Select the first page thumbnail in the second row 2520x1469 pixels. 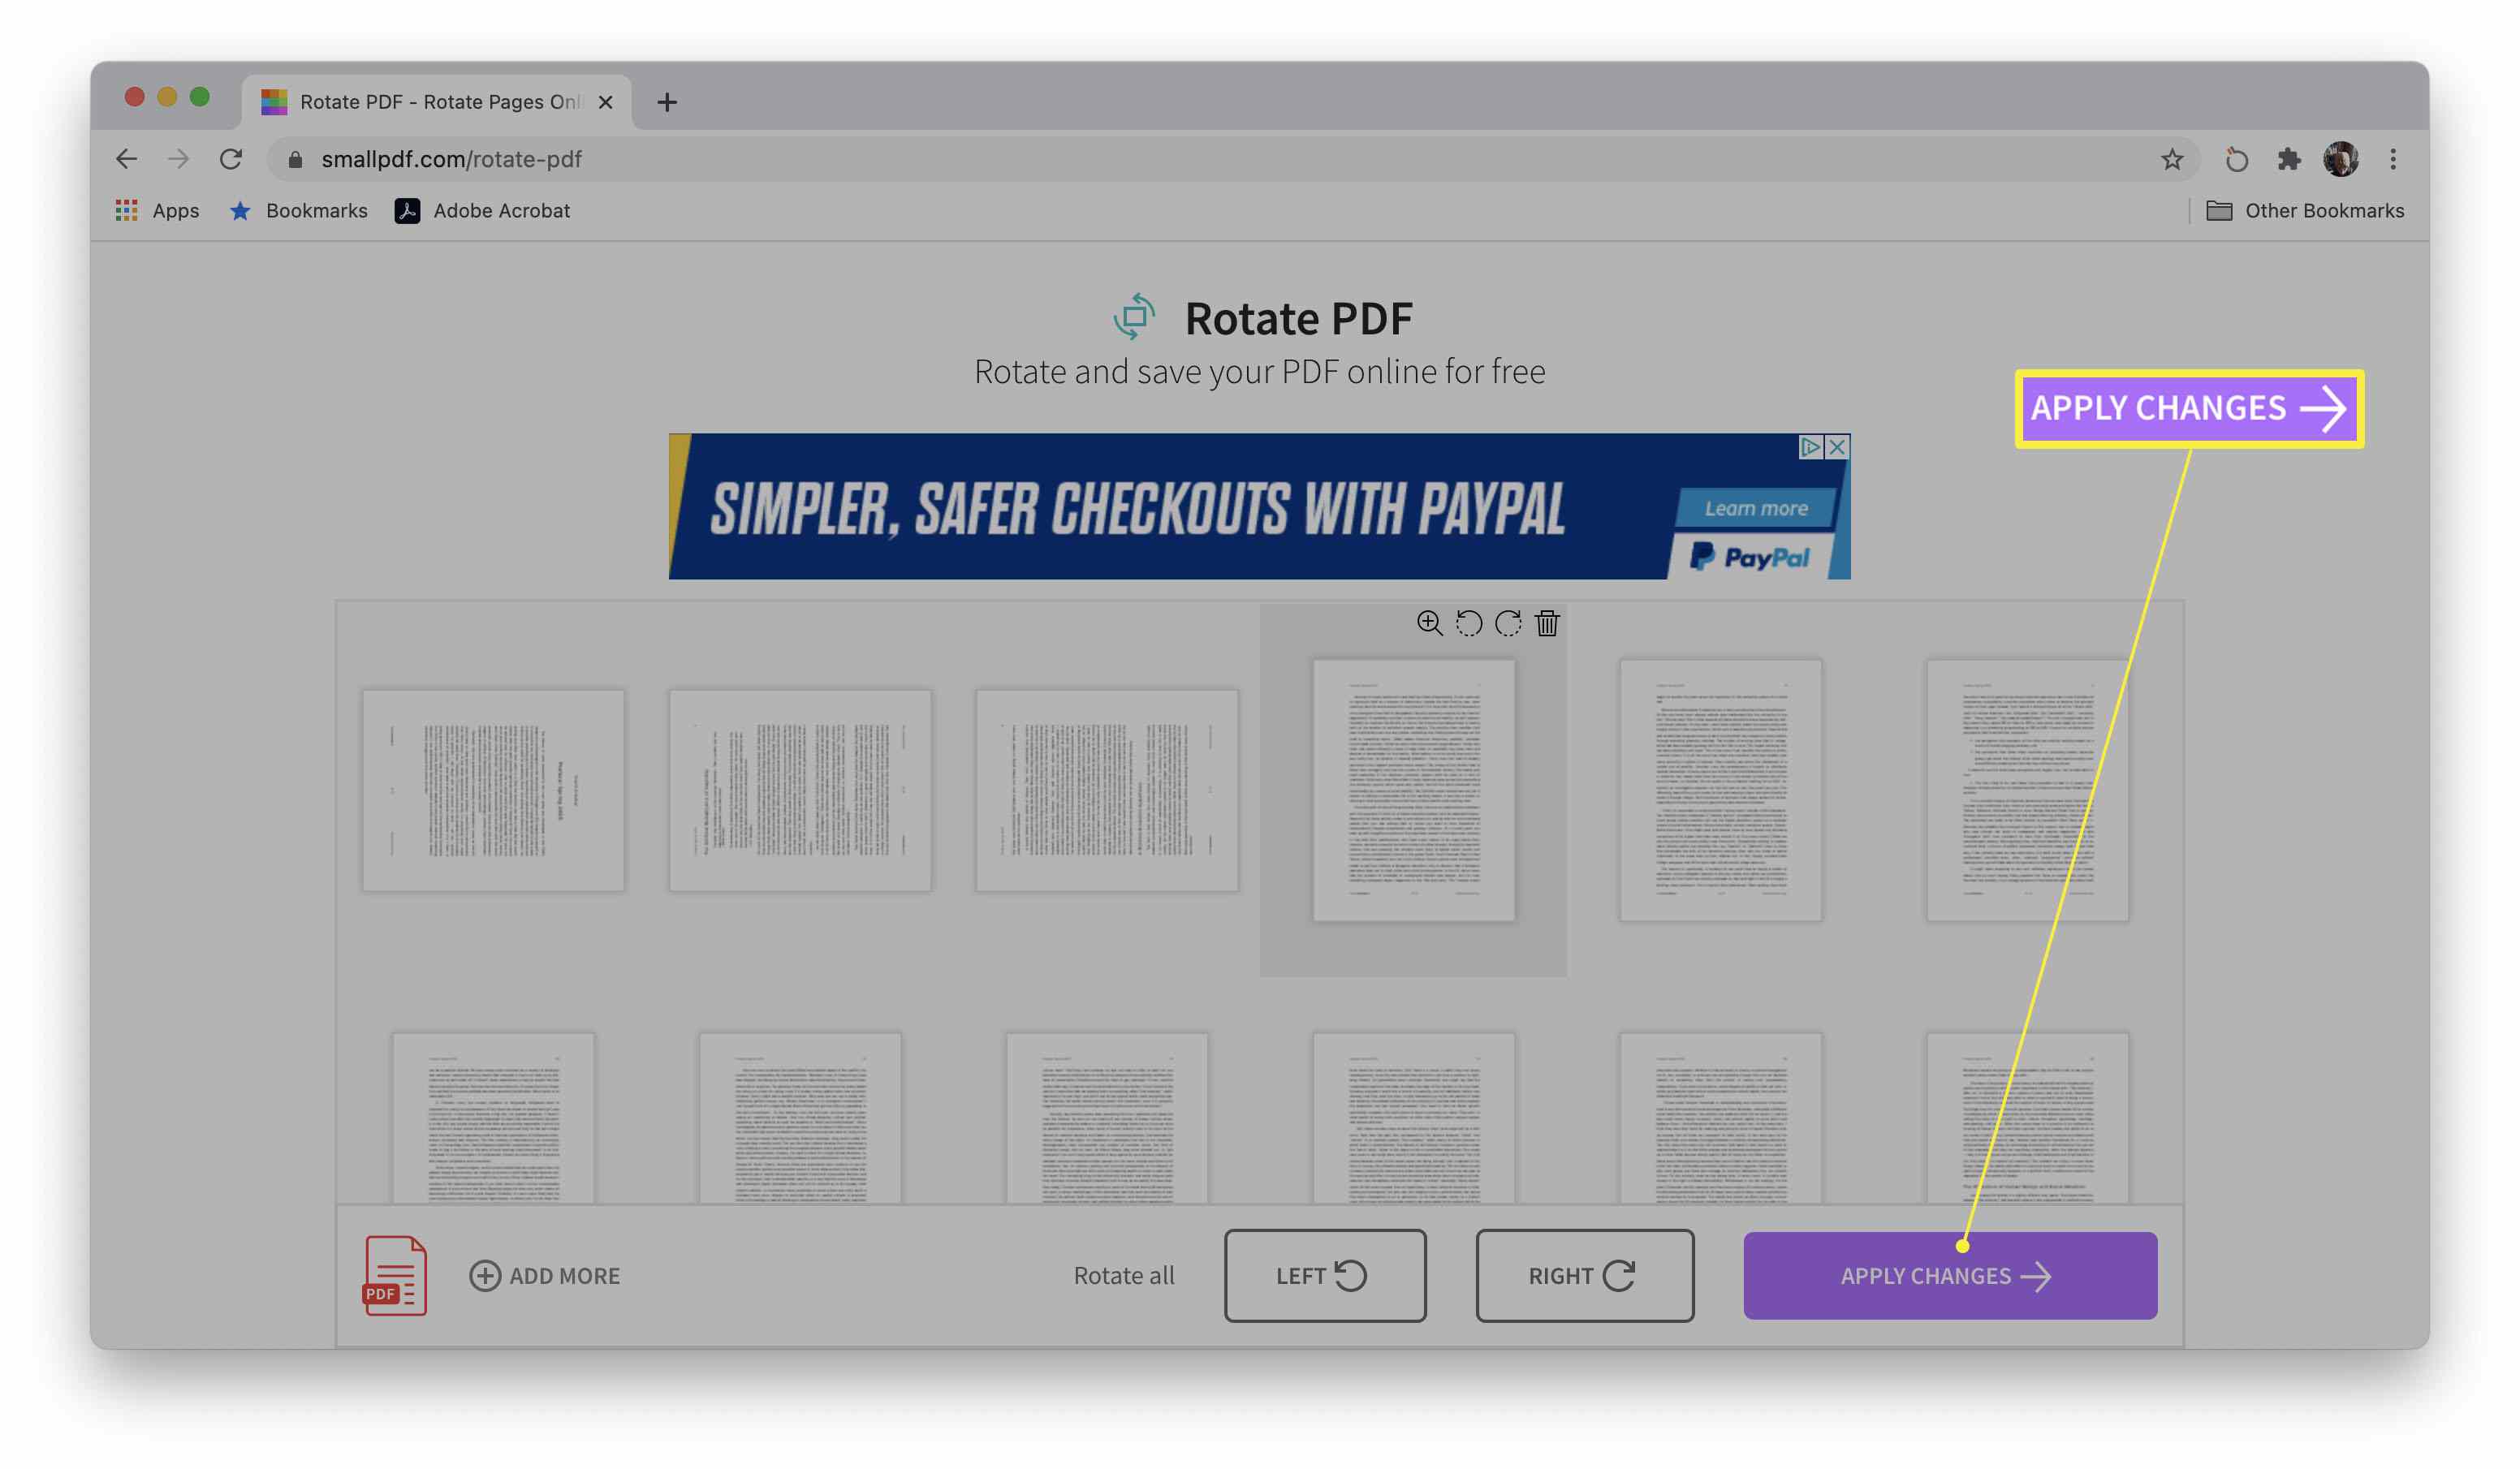[x=493, y=1118]
